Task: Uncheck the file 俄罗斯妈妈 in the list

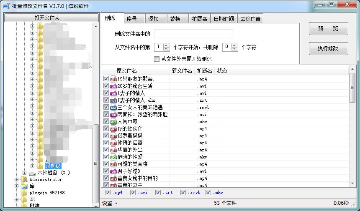Action: coord(106,136)
